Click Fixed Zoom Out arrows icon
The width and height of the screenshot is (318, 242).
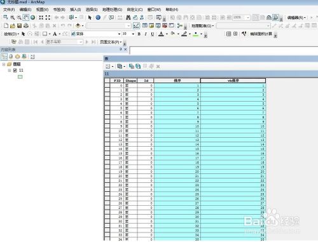48,18
